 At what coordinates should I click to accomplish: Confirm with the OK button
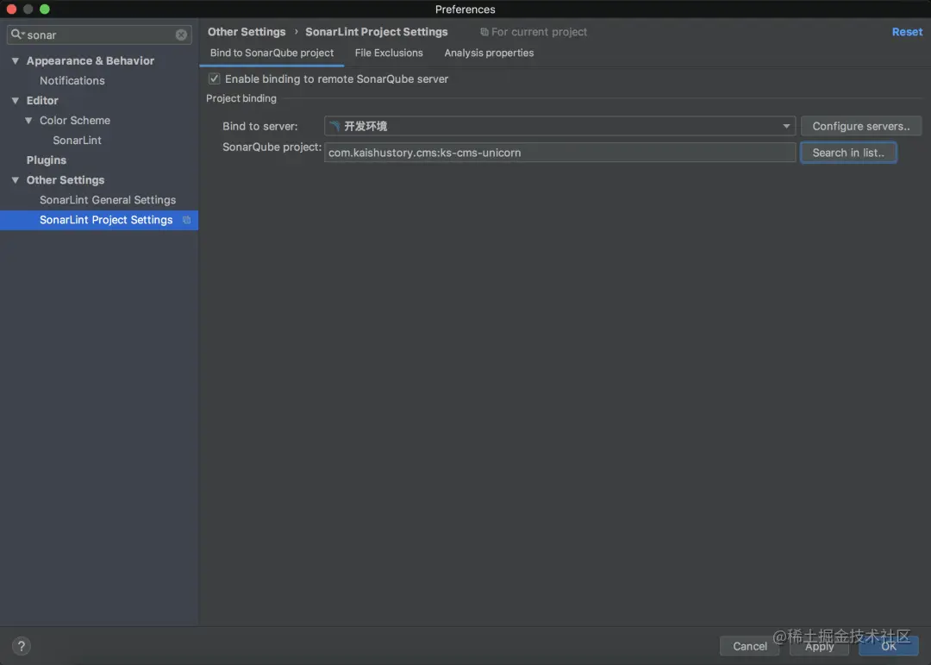(888, 646)
